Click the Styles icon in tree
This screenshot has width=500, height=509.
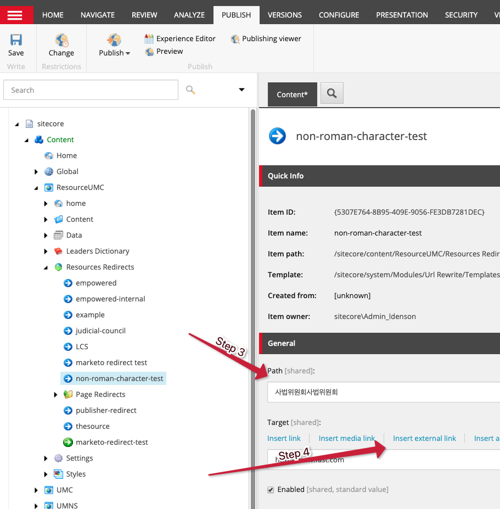[58, 474]
